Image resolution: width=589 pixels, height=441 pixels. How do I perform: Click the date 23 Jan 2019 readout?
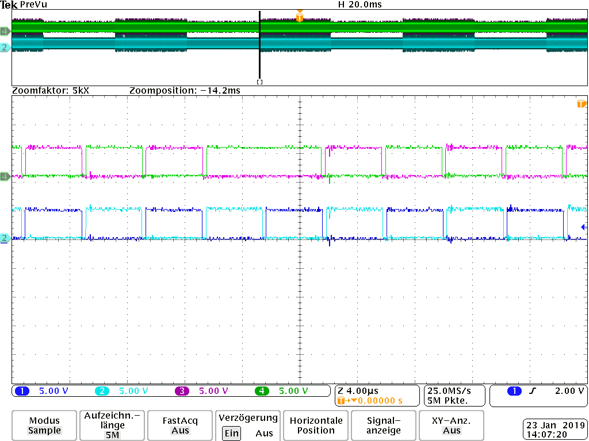[x=556, y=425]
